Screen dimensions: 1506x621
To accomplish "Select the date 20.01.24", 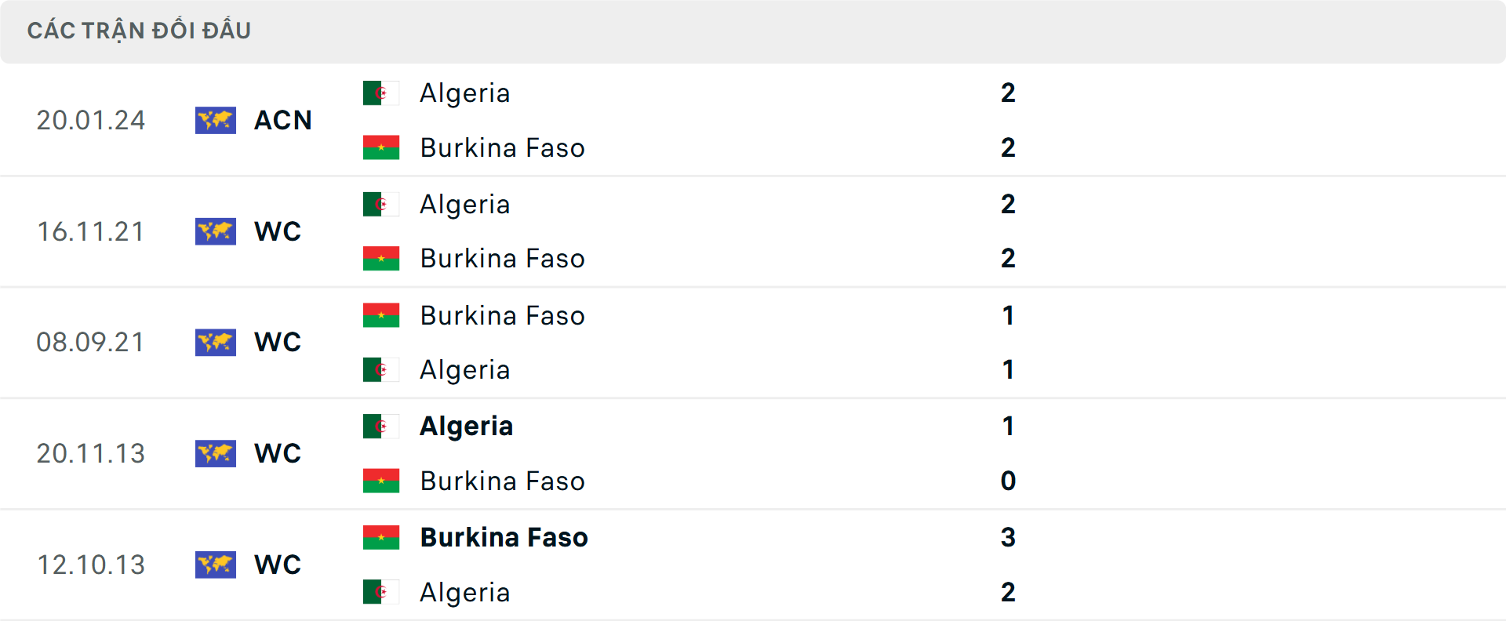I will [91, 120].
